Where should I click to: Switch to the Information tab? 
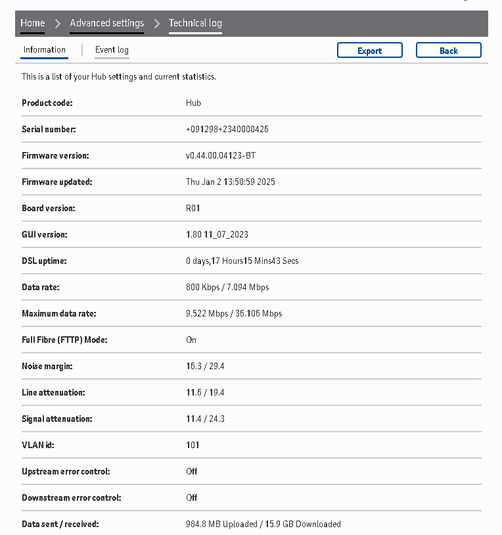click(45, 50)
